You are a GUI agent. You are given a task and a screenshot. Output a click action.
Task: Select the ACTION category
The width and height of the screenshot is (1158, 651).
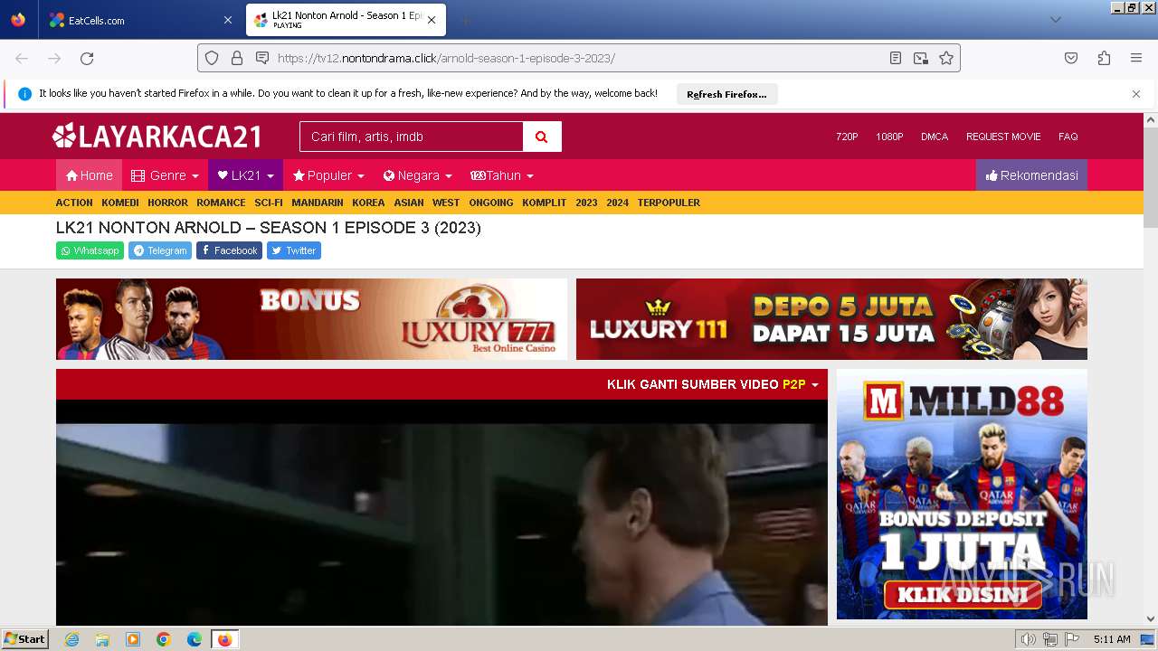[x=74, y=203]
